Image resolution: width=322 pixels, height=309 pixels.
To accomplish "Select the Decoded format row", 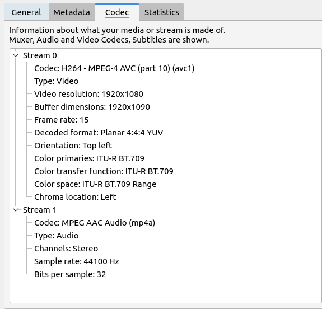I will pyautogui.click(x=99, y=133).
